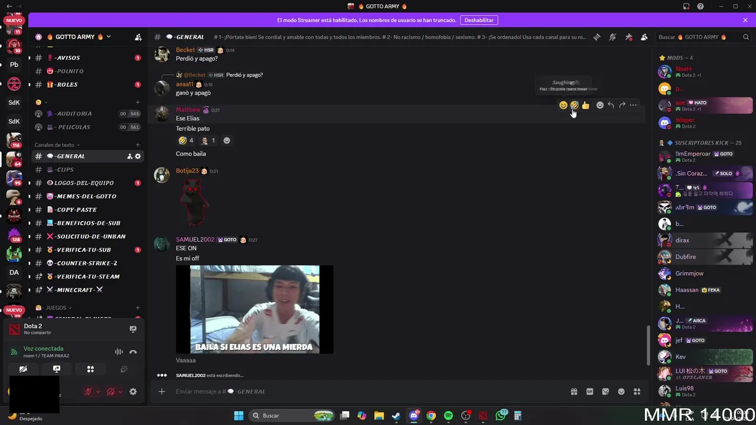Expand GOTTO ARMY server dropdown
Screen dimensions: 756x425
[109, 37]
